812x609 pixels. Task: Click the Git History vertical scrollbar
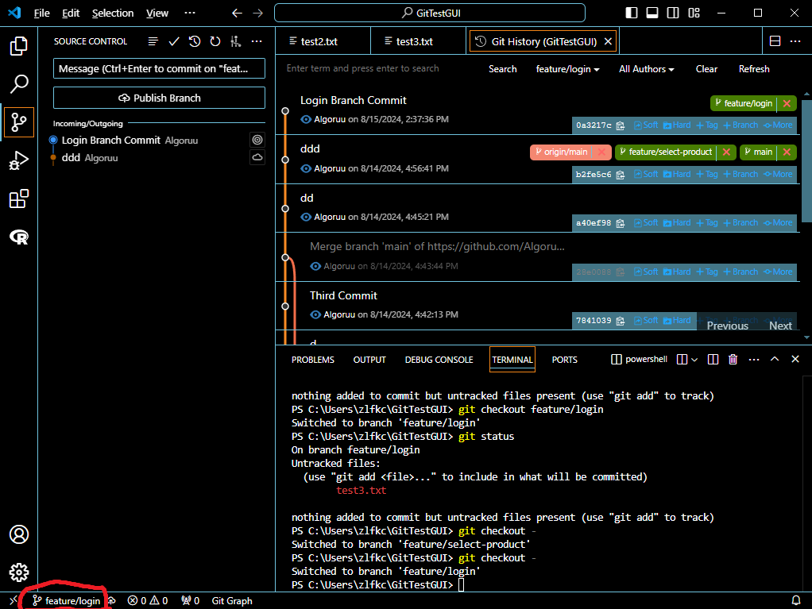pyautogui.click(x=806, y=161)
